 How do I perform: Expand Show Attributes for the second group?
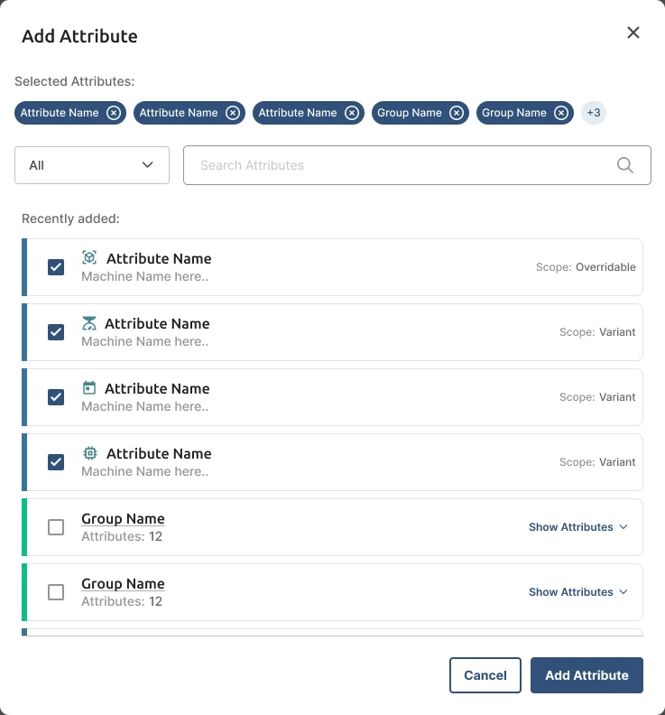578,592
